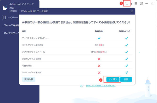Image resolution: width=157 pixels, height=103 pixels.
Task: Click red X in 大きなファイルを削除 row
Action: 99,59
